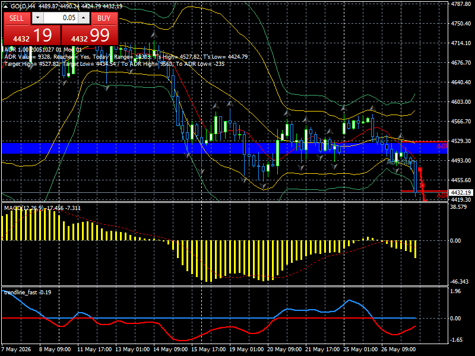
Task: Click the 11 May 17:00 time label
Action: click(94, 349)
